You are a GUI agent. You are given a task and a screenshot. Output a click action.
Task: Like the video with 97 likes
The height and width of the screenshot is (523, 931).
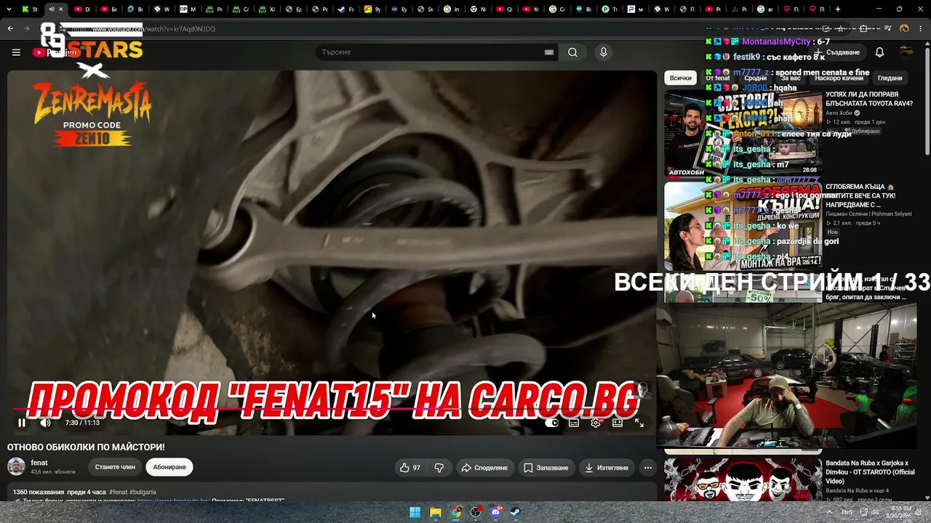click(410, 468)
